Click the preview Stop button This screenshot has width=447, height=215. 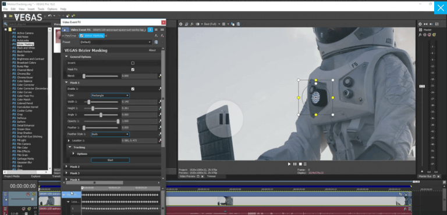point(300,164)
